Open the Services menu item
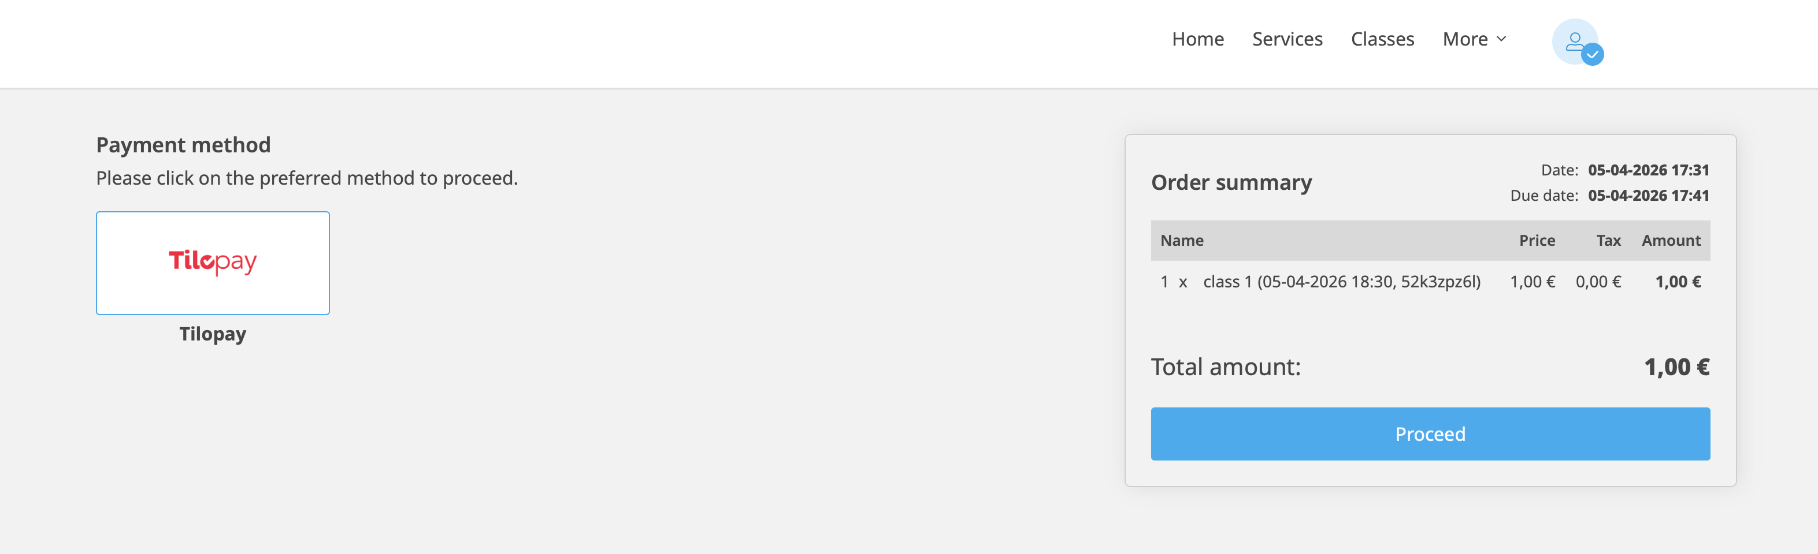 coord(1286,39)
